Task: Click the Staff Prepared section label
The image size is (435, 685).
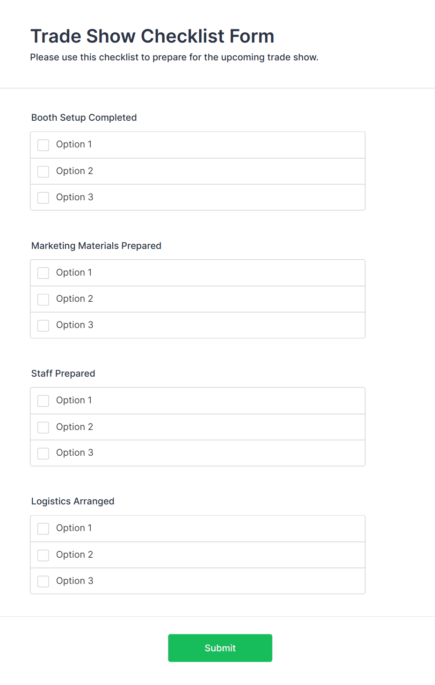Action: (63, 373)
